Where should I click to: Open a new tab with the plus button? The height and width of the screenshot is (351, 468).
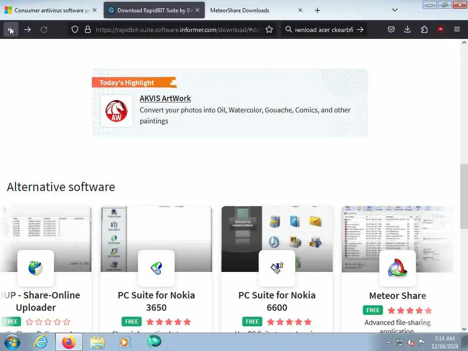(x=317, y=11)
